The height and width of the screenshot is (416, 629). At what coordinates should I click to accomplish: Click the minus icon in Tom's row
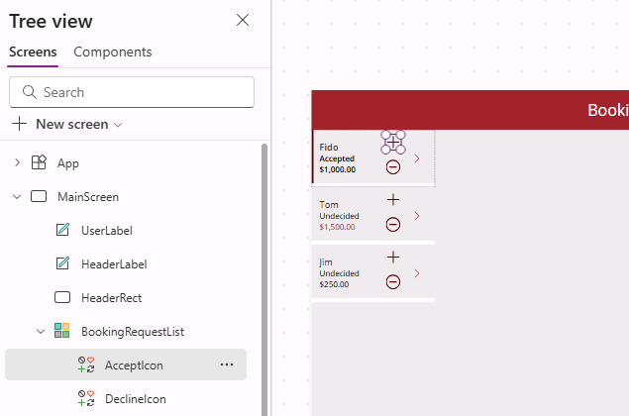[393, 224]
